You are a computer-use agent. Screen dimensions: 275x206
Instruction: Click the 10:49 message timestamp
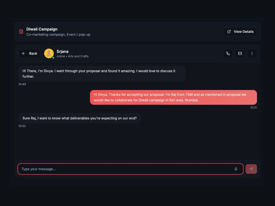pyautogui.click(x=22, y=84)
